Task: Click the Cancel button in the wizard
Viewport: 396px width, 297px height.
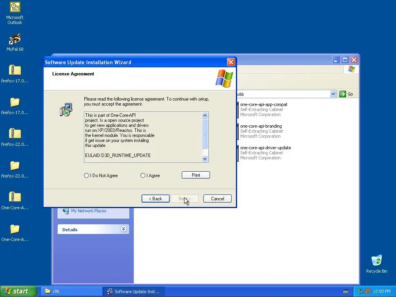Action: click(217, 198)
